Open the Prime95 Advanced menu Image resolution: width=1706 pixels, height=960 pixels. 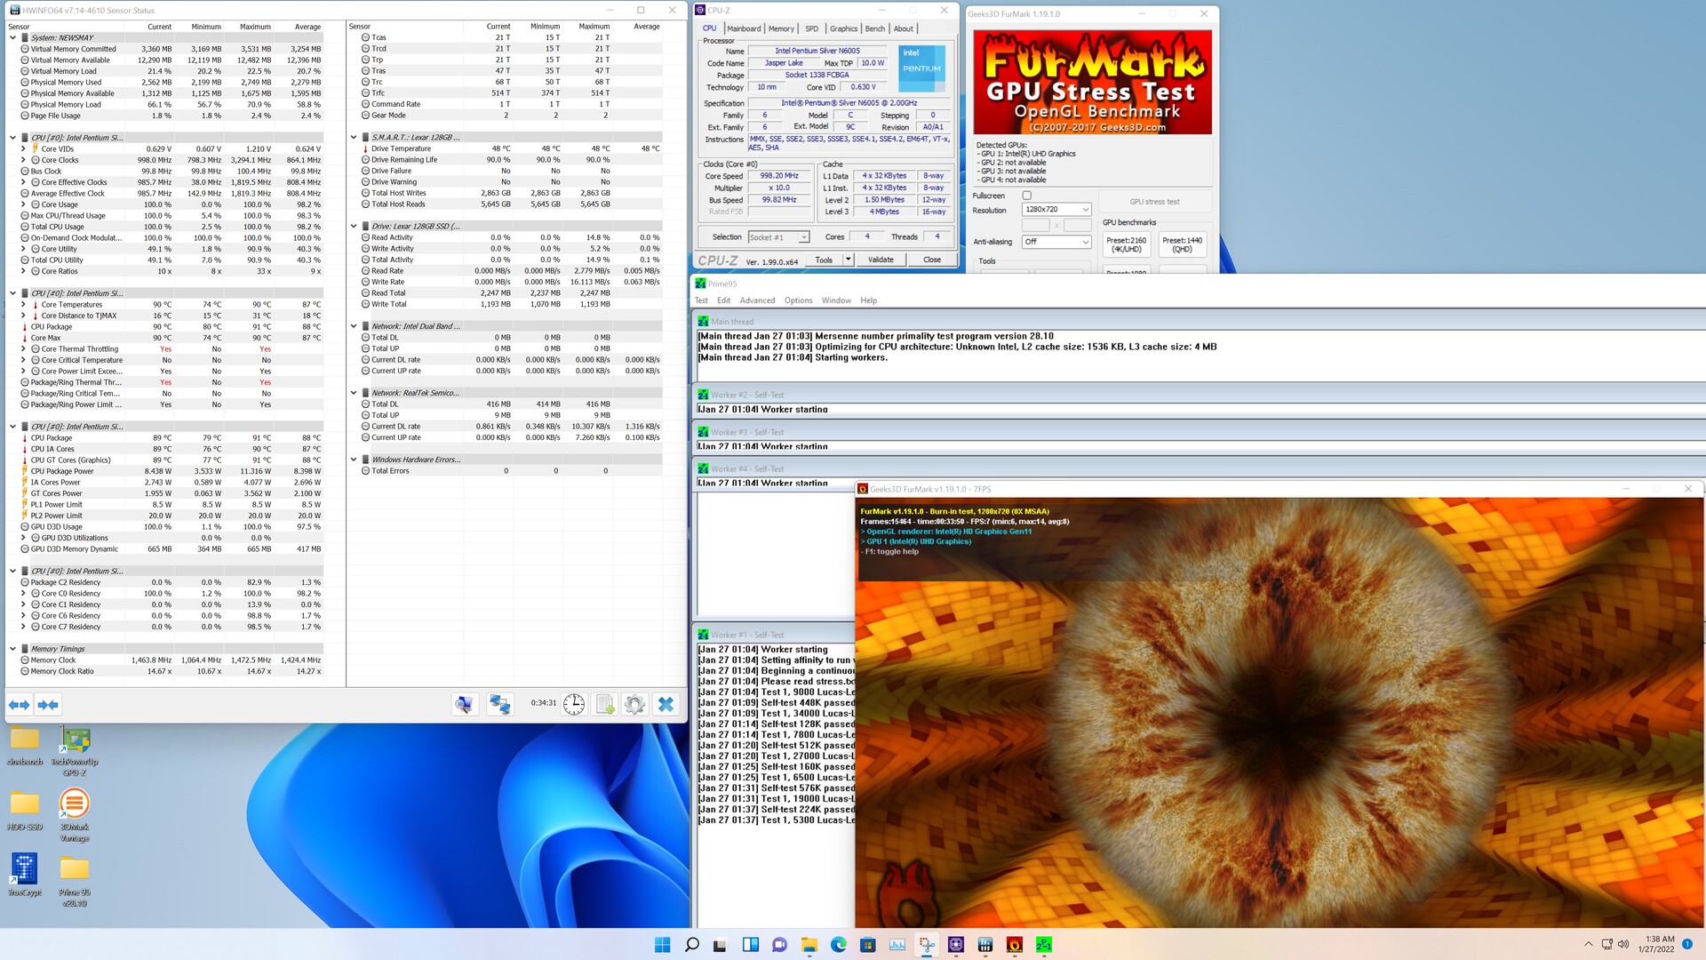pyautogui.click(x=757, y=300)
